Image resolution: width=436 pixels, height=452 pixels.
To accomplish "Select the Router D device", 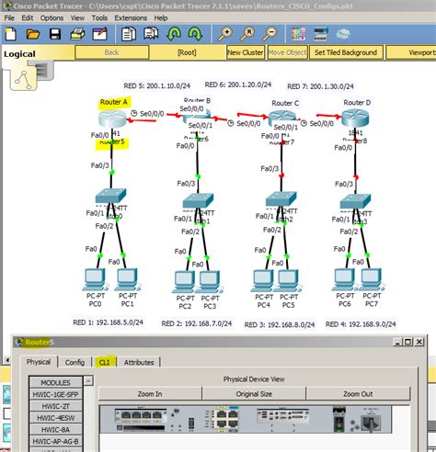I will click(355, 119).
